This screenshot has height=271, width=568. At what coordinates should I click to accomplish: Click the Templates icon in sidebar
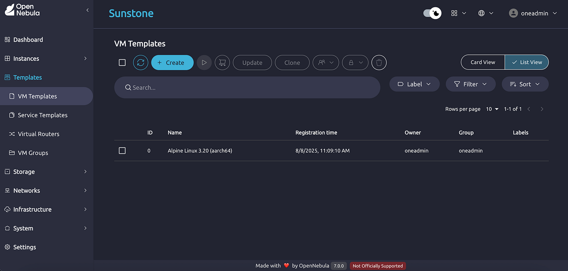coord(7,77)
